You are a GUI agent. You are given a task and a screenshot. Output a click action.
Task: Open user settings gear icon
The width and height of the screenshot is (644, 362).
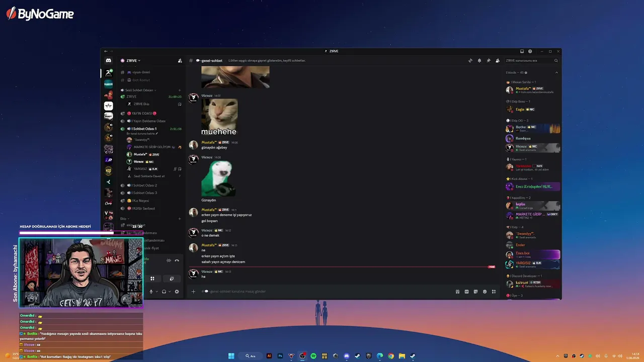[177, 292]
